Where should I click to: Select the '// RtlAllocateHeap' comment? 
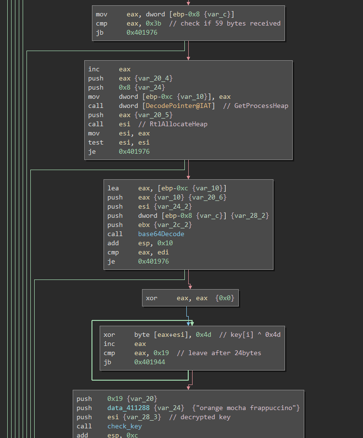(x=173, y=124)
